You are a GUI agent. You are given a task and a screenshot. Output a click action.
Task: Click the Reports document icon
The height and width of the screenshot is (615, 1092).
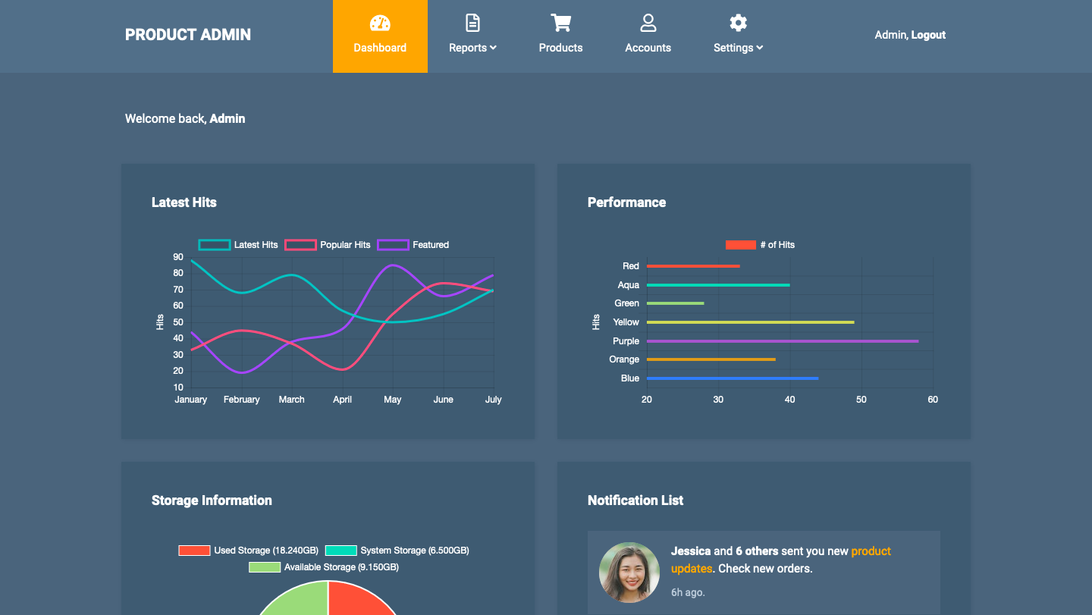tap(472, 23)
